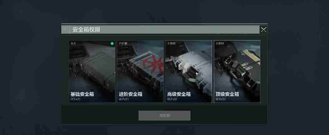Click the 6(2x3) capacity text

point(172,99)
